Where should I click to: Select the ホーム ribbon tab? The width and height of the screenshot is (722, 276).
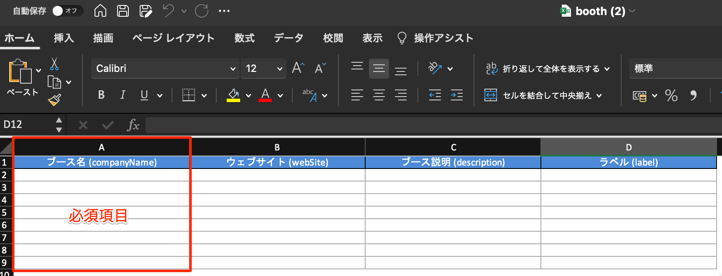click(x=19, y=38)
